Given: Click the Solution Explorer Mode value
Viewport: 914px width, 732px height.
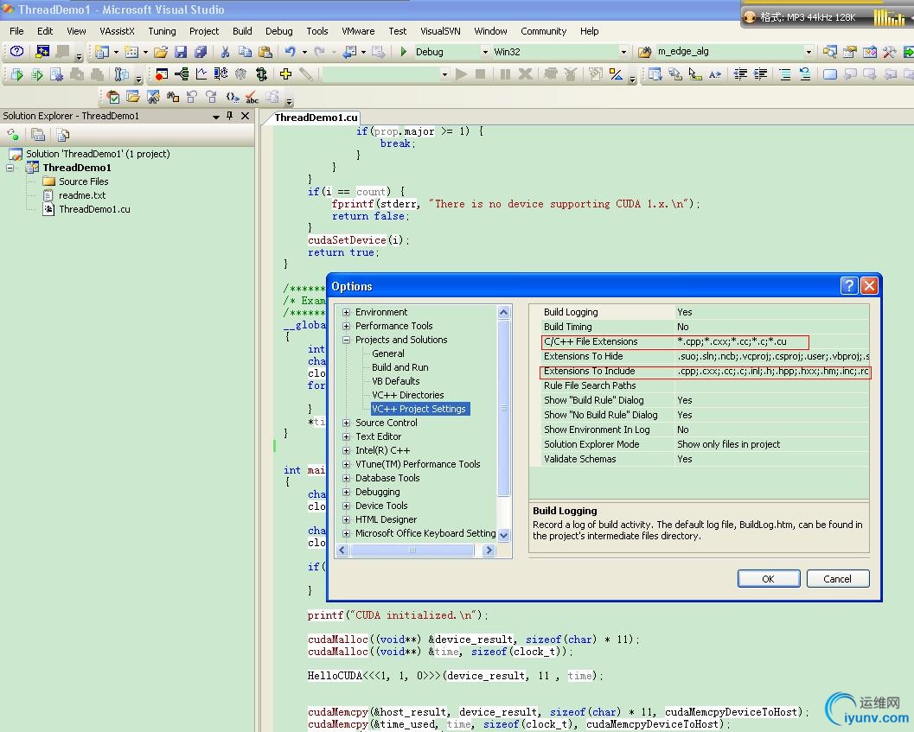Looking at the screenshot, I should pos(772,444).
